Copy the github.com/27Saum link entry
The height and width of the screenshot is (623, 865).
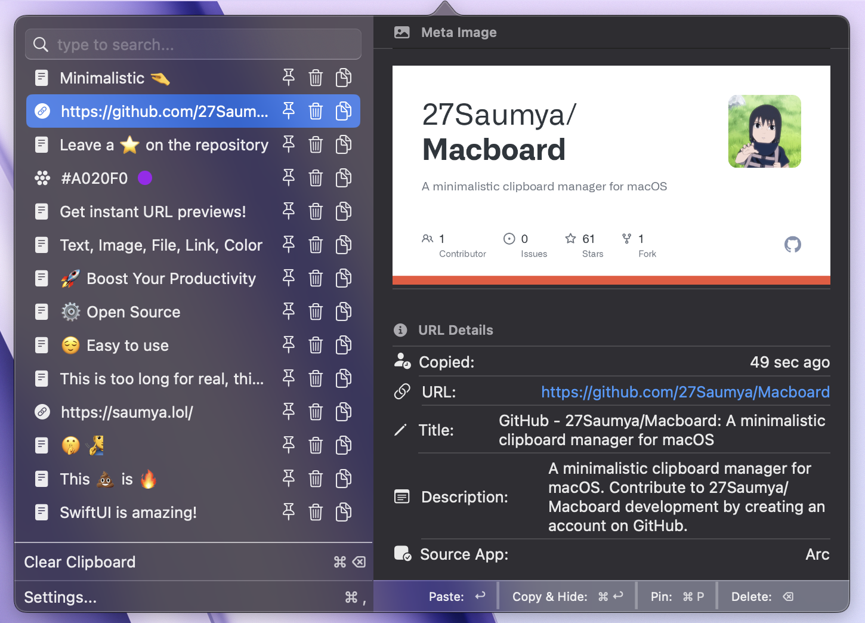pos(344,111)
